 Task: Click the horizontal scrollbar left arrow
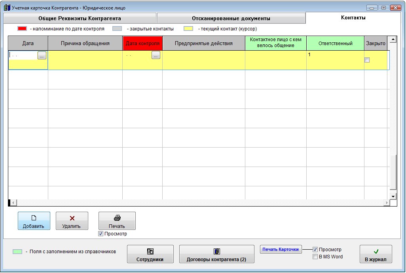(13, 203)
